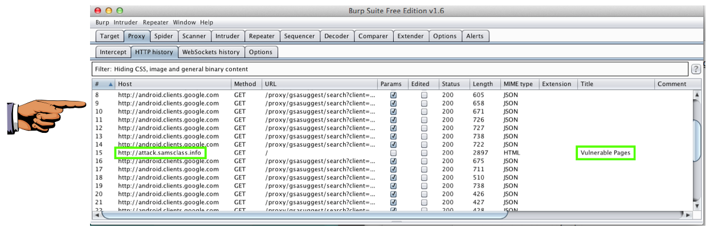
Task: Toggle the Edited checkbox in row 15
Action: point(424,153)
